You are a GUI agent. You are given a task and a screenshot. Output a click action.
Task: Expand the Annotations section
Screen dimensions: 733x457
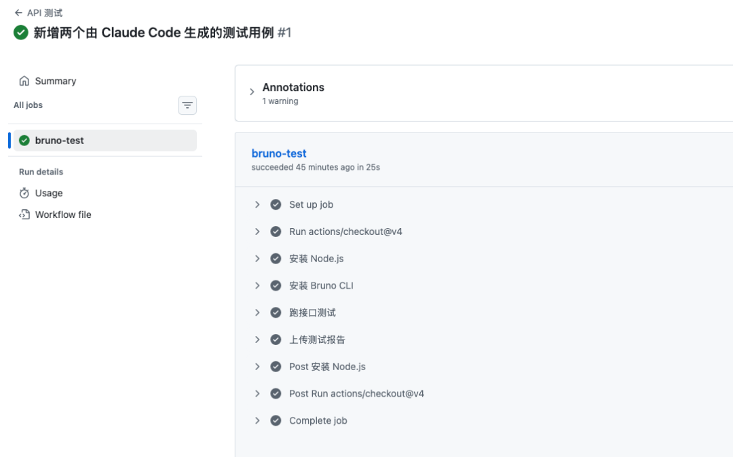(x=252, y=92)
